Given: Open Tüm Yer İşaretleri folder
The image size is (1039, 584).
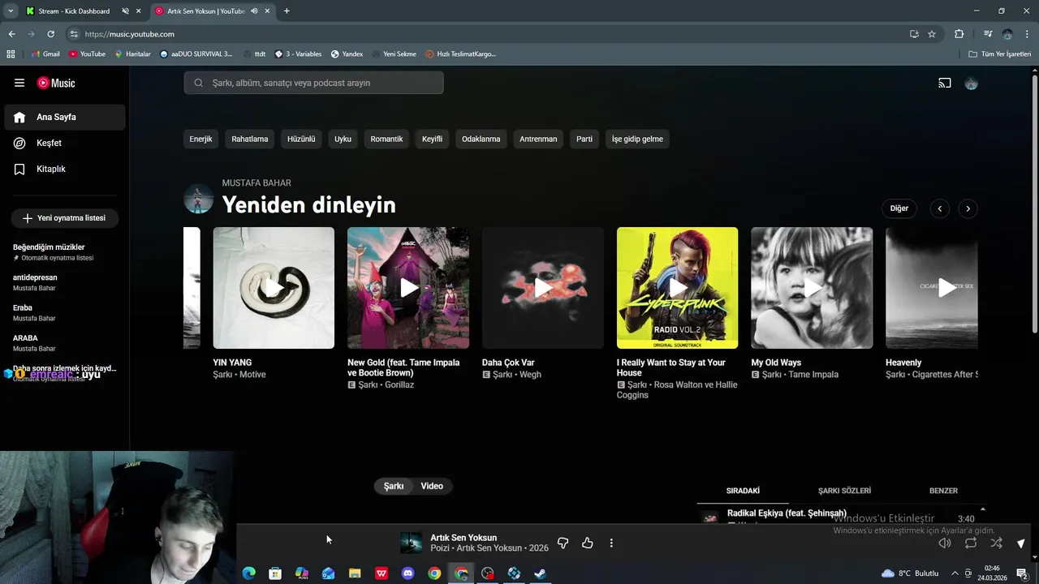Looking at the screenshot, I should (1000, 54).
